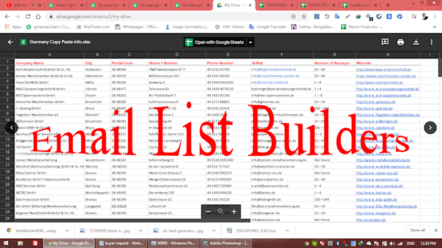Image resolution: width=442 pixels, height=248 pixels.
Task: Open MailTester.com bookmark
Action: [93, 27]
